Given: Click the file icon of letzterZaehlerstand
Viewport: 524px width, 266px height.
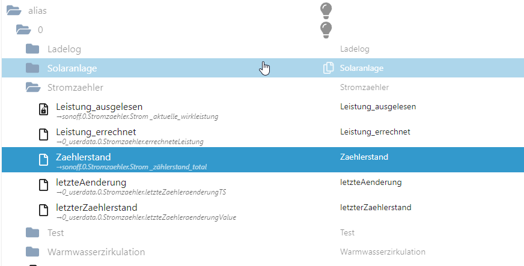Looking at the screenshot, I should pos(43,210).
